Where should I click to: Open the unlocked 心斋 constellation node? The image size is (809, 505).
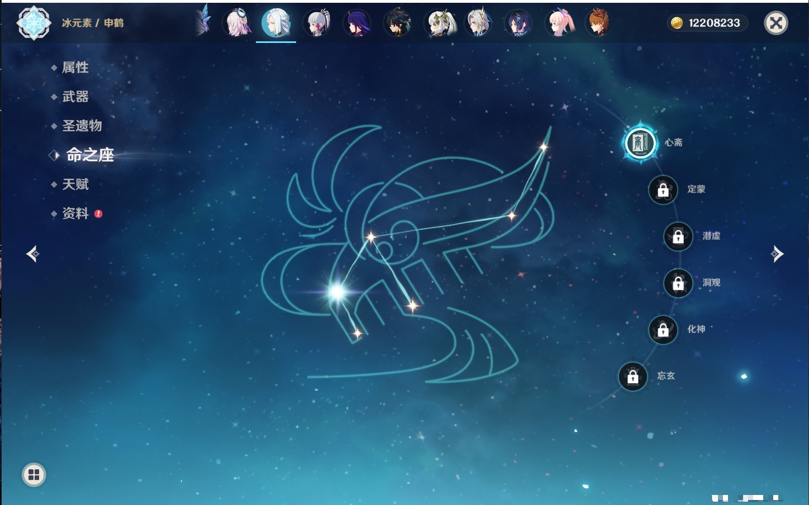[640, 143]
